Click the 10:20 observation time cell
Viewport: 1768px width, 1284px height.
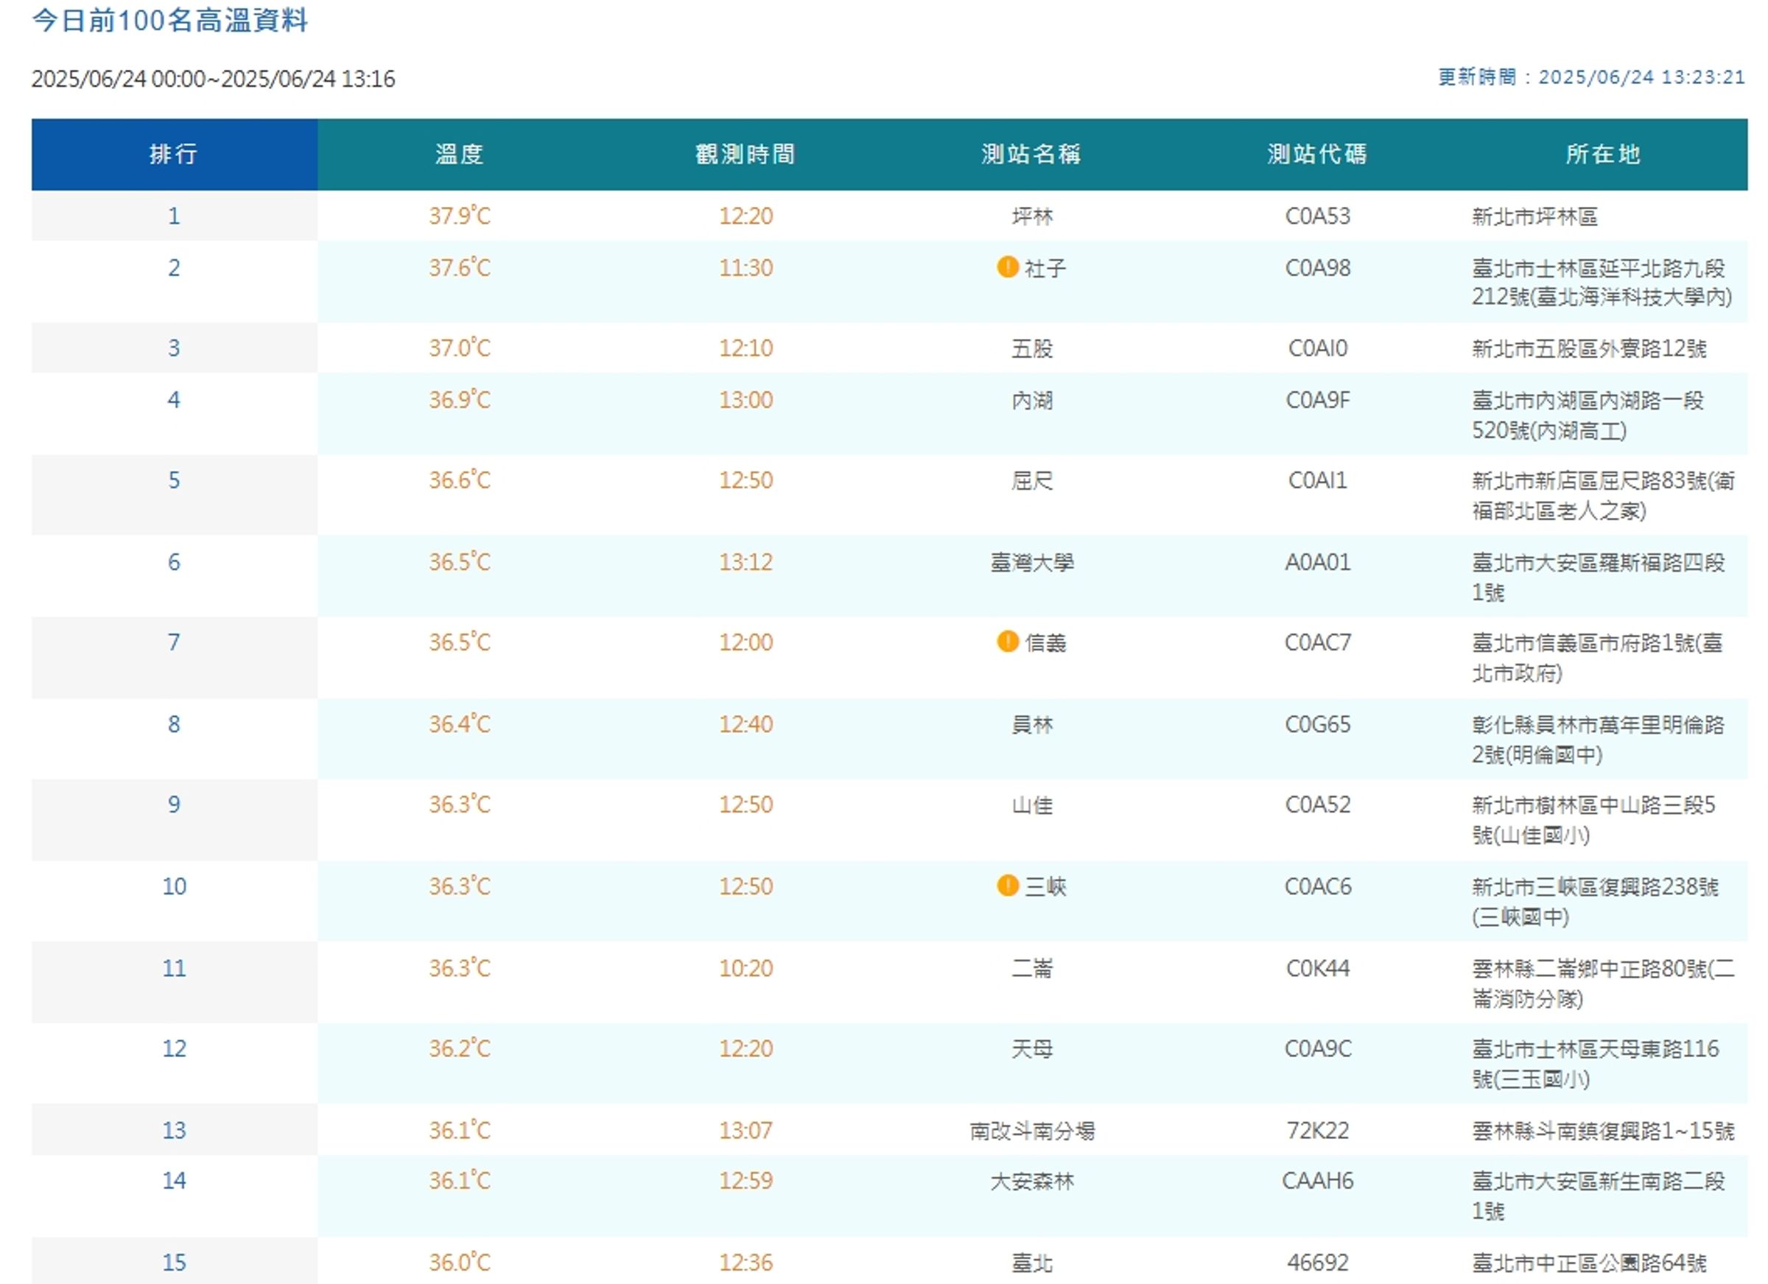pyautogui.click(x=746, y=968)
